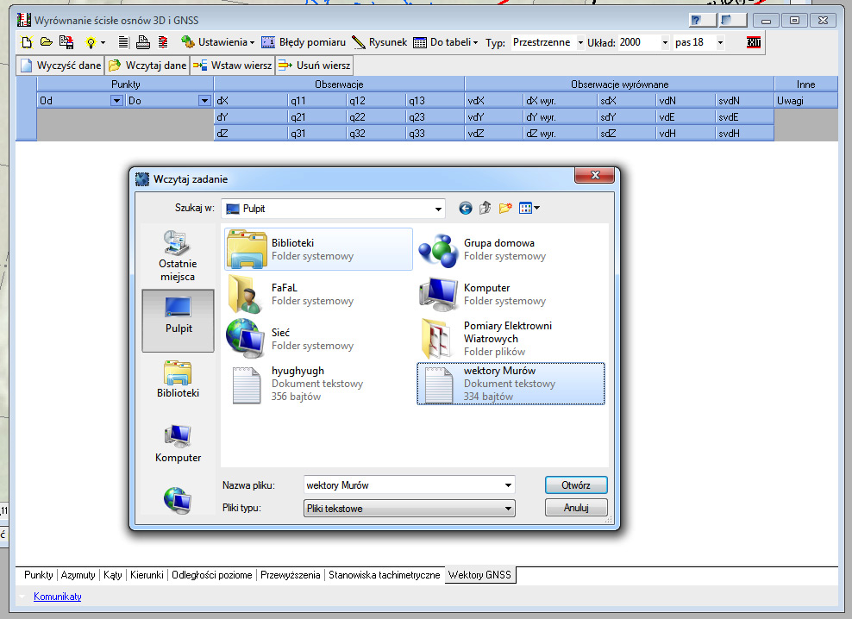Open the Komunikaty link
This screenshot has height=619, width=852.
point(58,597)
